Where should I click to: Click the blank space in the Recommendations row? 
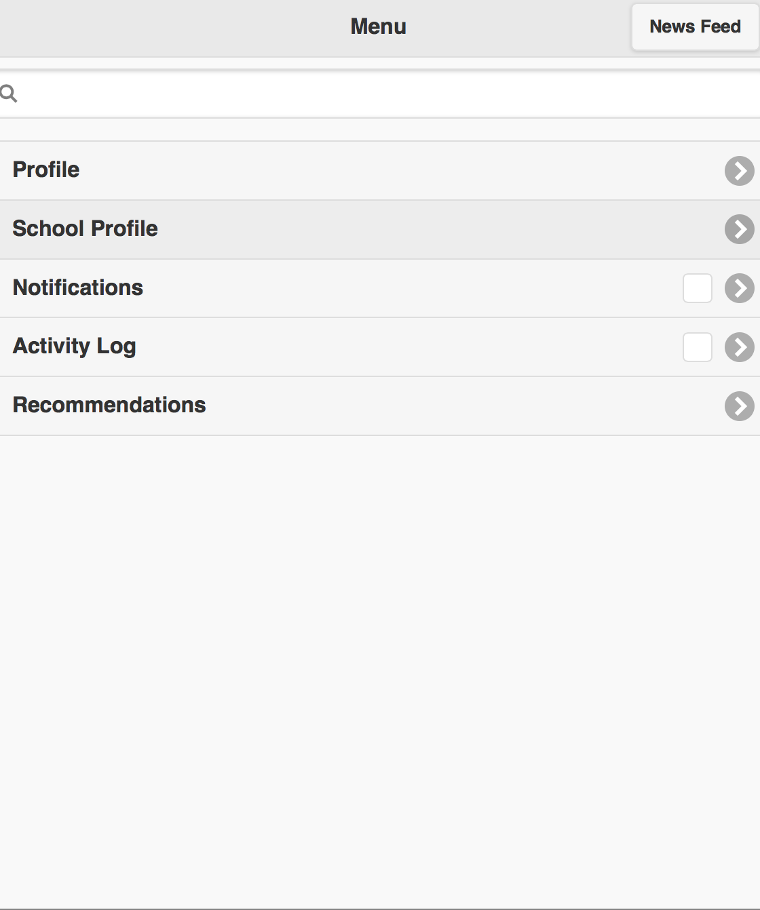(461, 406)
